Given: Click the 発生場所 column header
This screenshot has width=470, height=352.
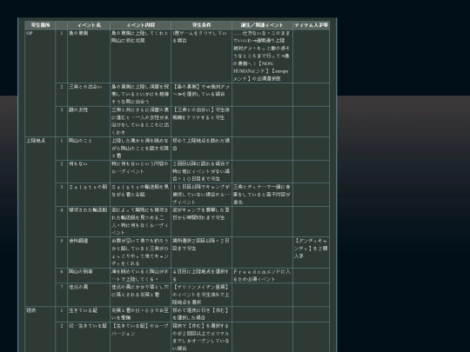Looking at the screenshot, I should 40,25.
